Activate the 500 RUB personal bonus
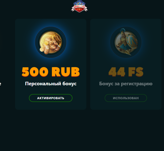Image resolution: width=164 pixels, height=151 pixels. [51, 98]
